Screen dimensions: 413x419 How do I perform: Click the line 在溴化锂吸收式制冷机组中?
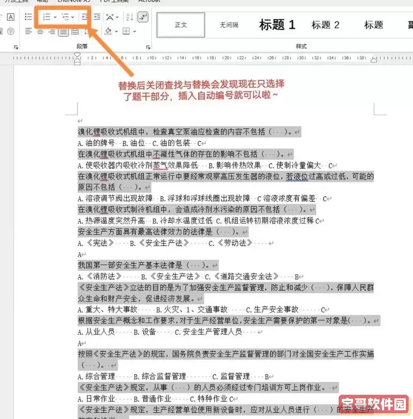[x=197, y=209]
